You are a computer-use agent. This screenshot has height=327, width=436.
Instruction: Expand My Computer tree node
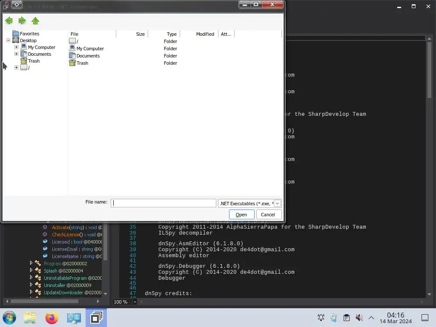point(17,47)
